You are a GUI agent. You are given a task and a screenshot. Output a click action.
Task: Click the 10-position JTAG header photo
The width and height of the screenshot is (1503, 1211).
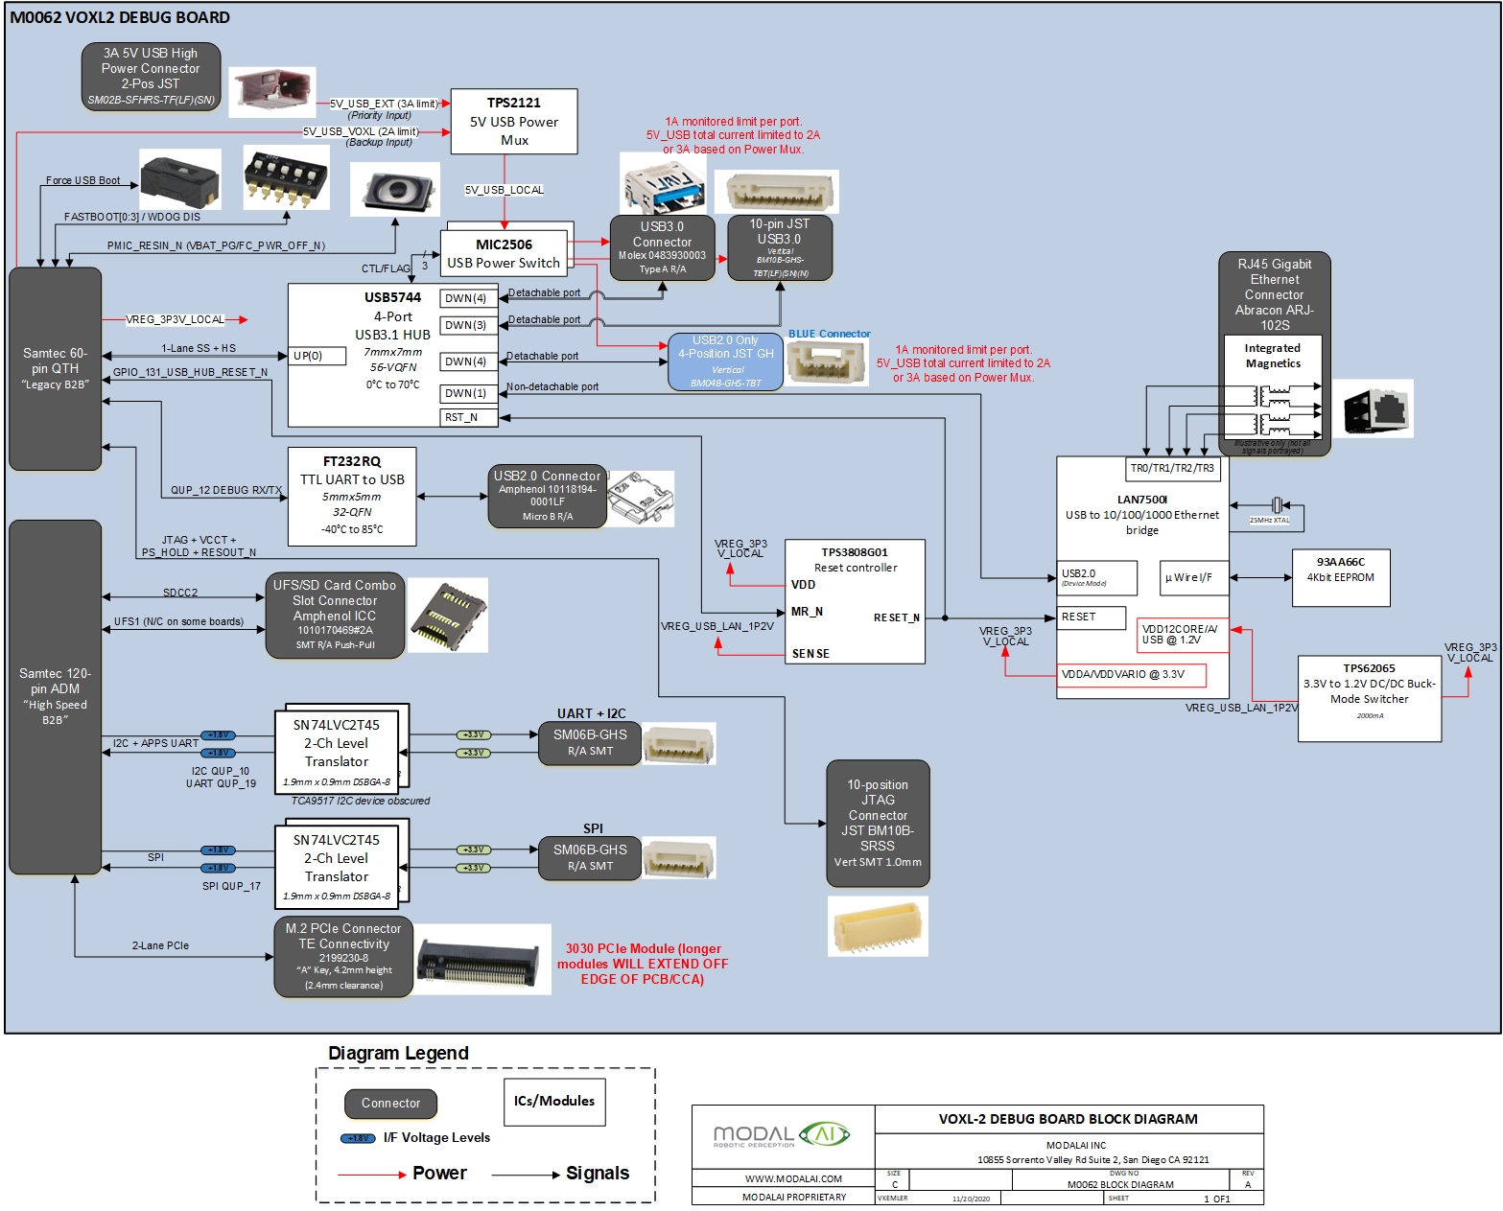[x=878, y=926]
